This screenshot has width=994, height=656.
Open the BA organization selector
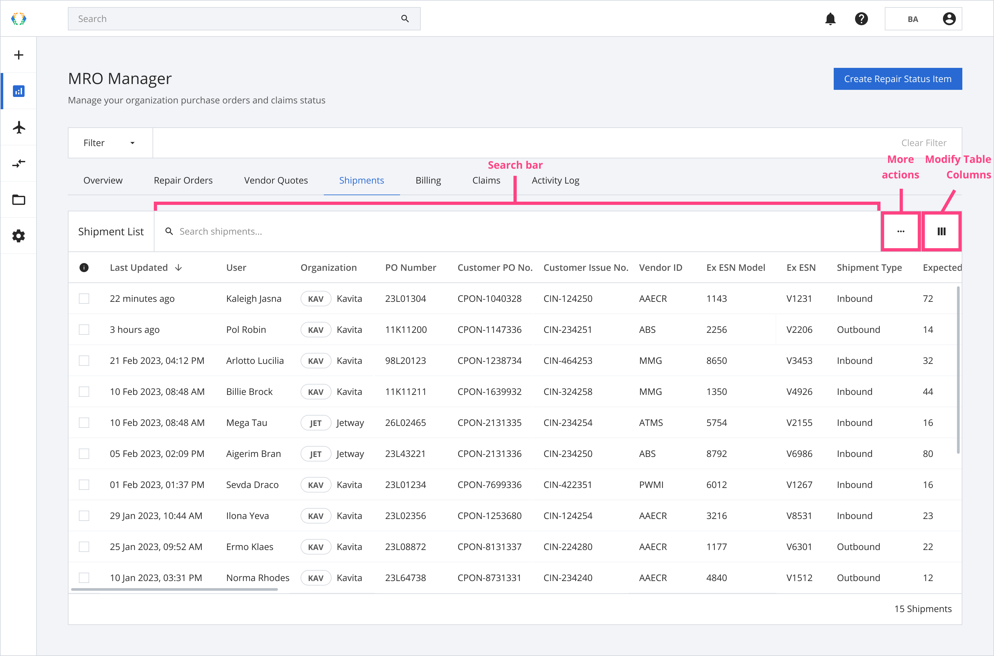click(x=923, y=19)
